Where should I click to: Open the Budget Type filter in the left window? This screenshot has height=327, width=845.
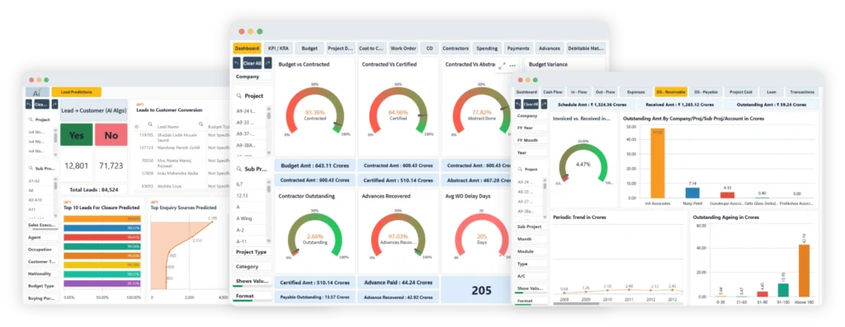coord(42,286)
